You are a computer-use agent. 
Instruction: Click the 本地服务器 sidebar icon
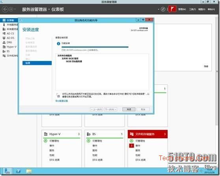pos(4,25)
